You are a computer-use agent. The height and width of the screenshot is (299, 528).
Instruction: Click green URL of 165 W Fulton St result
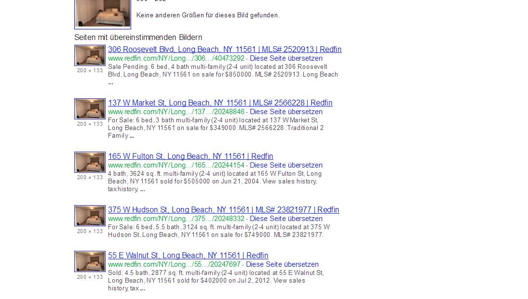coord(176,166)
